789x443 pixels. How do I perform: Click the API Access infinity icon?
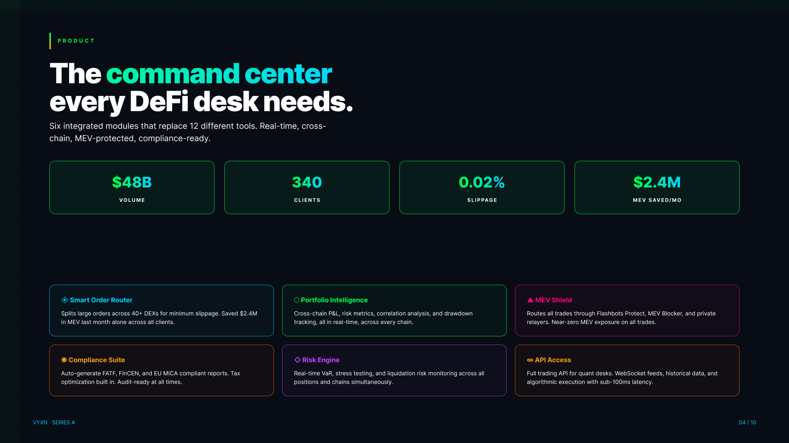click(530, 360)
